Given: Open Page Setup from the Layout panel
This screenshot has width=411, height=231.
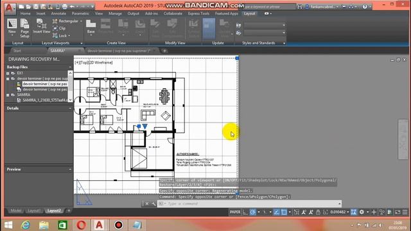Looking at the screenshot, I should 24,28.
